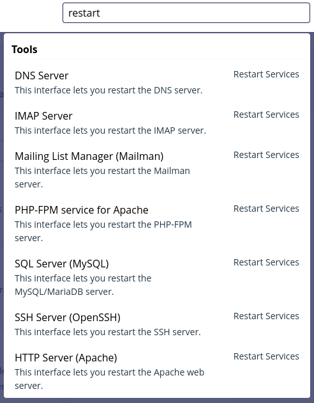Click Restart Services label beside Mailman entry
This screenshot has height=403, width=314.
pos(266,155)
